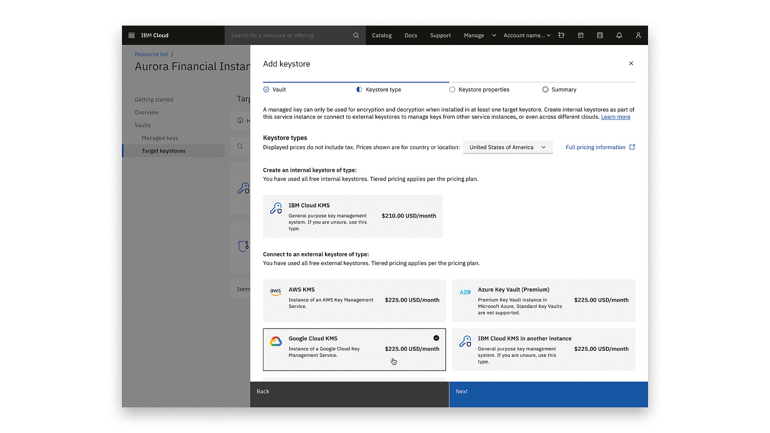Image resolution: width=770 pixels, height=433 pixels.
Task: Select the Google Cloud KMS keystore tile
Action: coord(354,350)
